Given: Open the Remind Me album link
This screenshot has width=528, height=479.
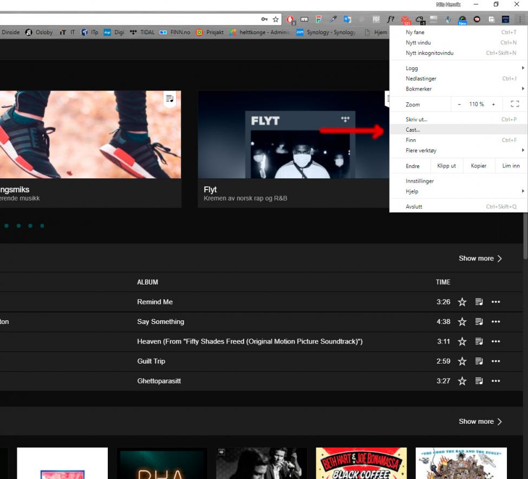Looking at the screenshot, I should coord(155,302).
